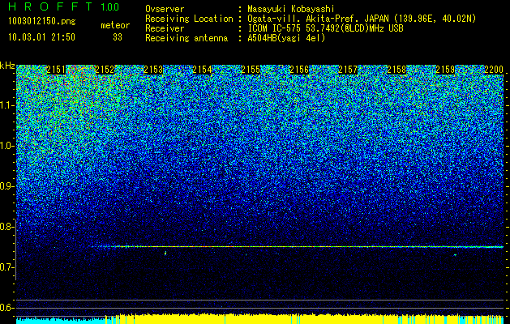Click time marker 2153
Image resolution: width=510 pixels, height=324 pixels.
[x=153, y=70]
